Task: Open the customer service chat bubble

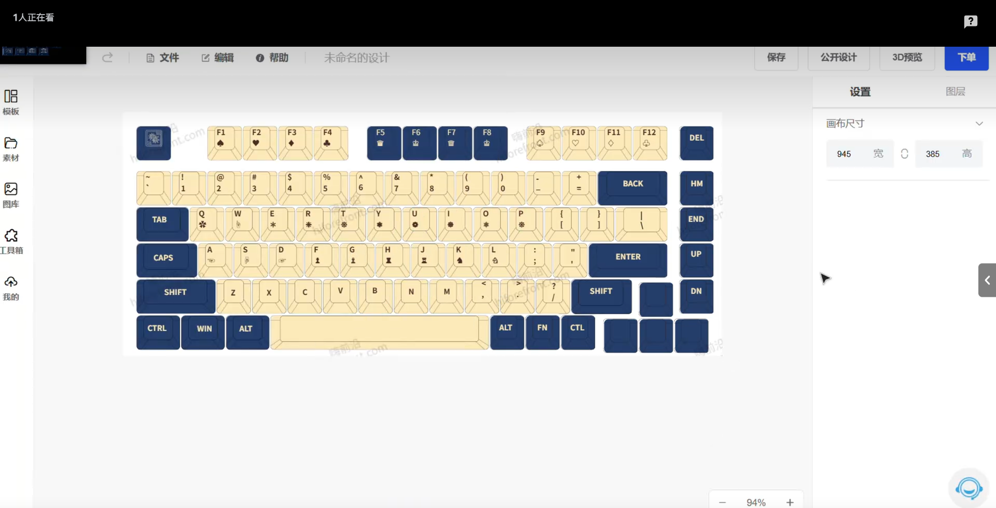Action: (x=969, y=488)
